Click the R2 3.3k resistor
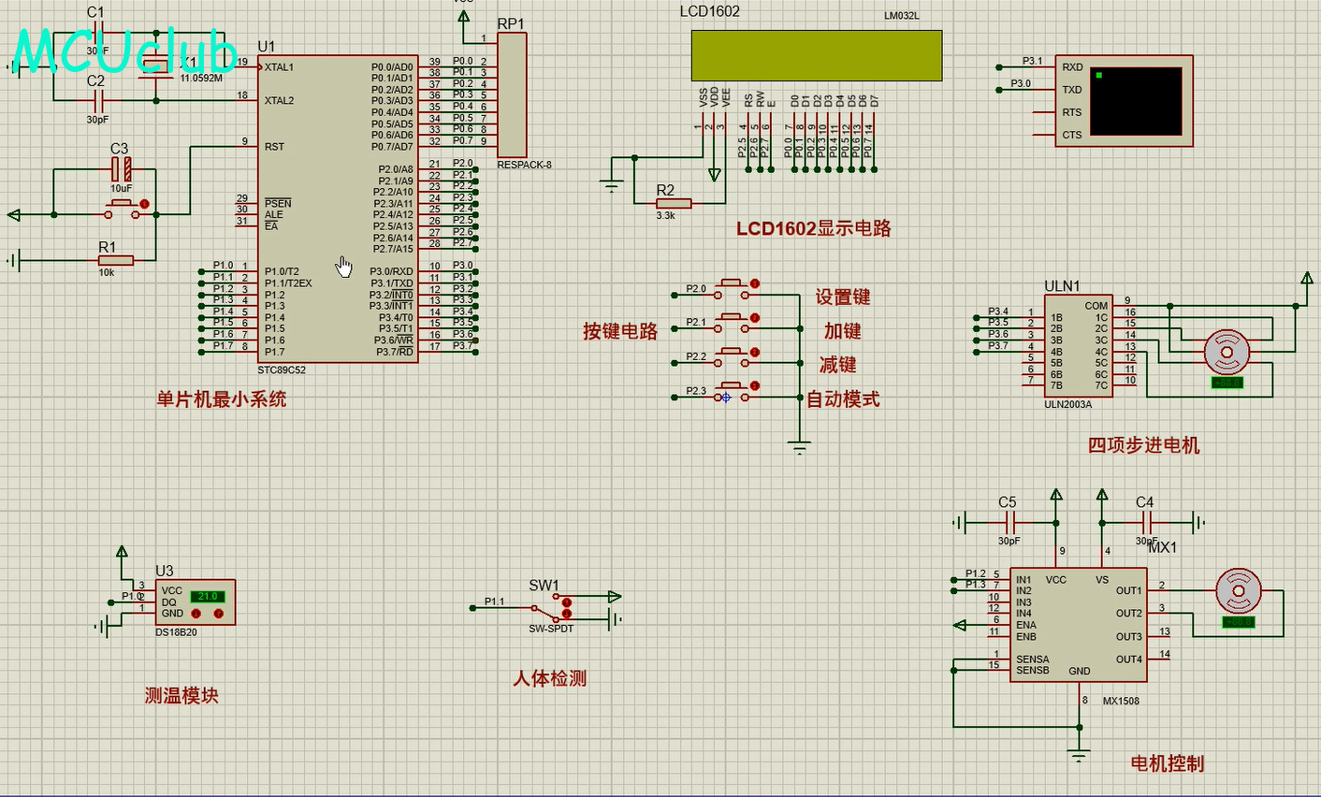This screenshot has width=1321, height=797. (673, 203)
